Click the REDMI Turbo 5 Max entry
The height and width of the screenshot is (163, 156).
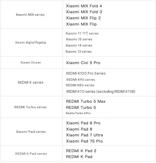click(86, 101)
